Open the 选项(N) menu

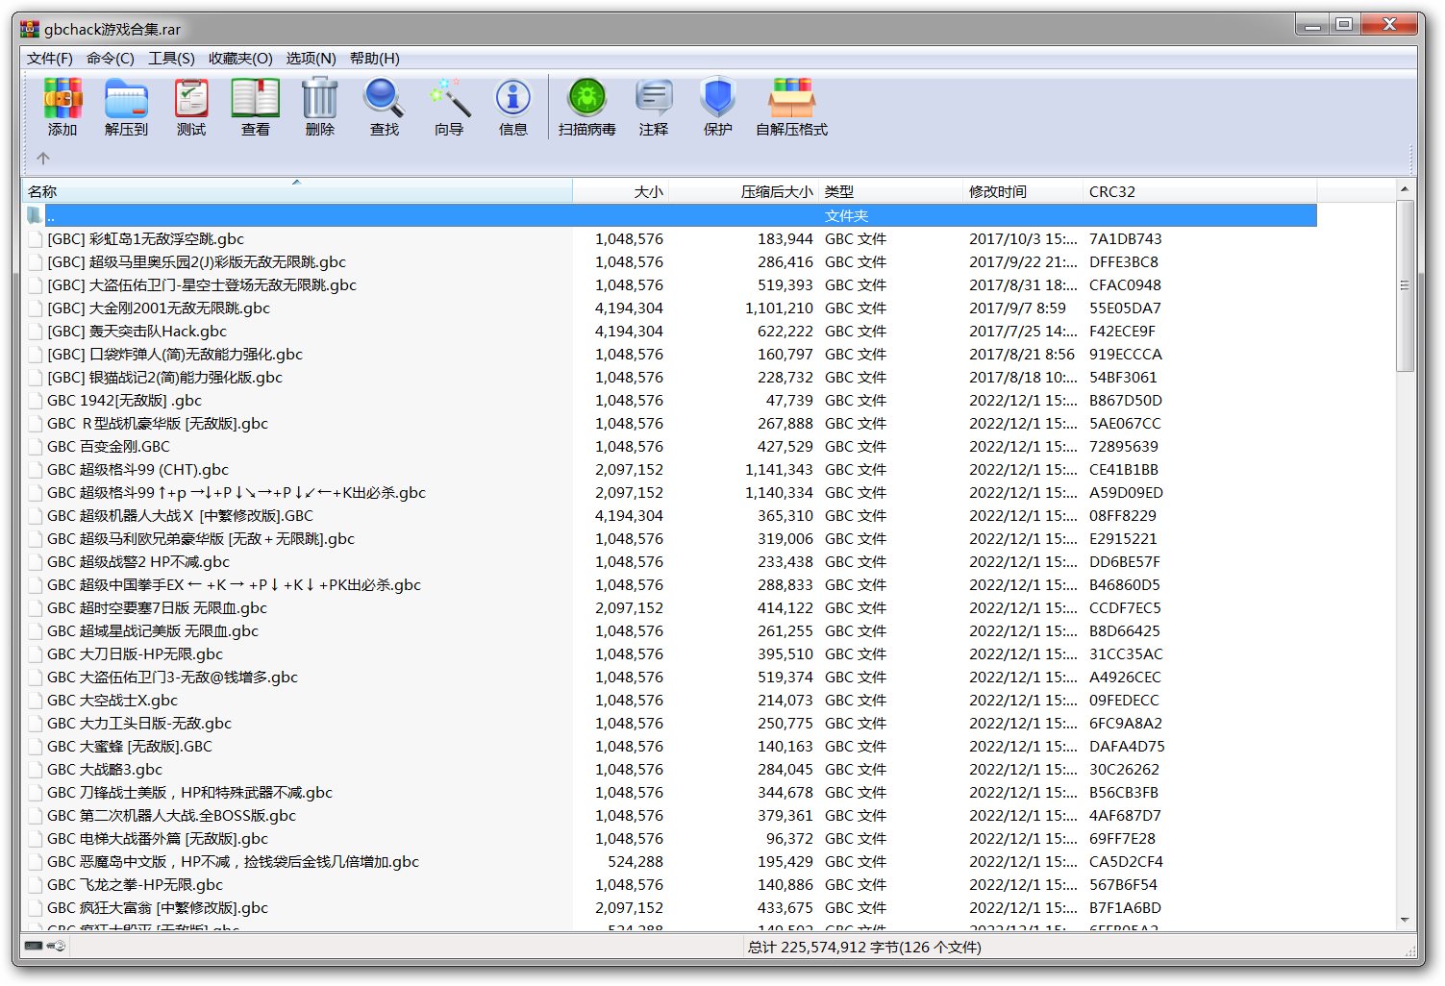tap(311, 59)
